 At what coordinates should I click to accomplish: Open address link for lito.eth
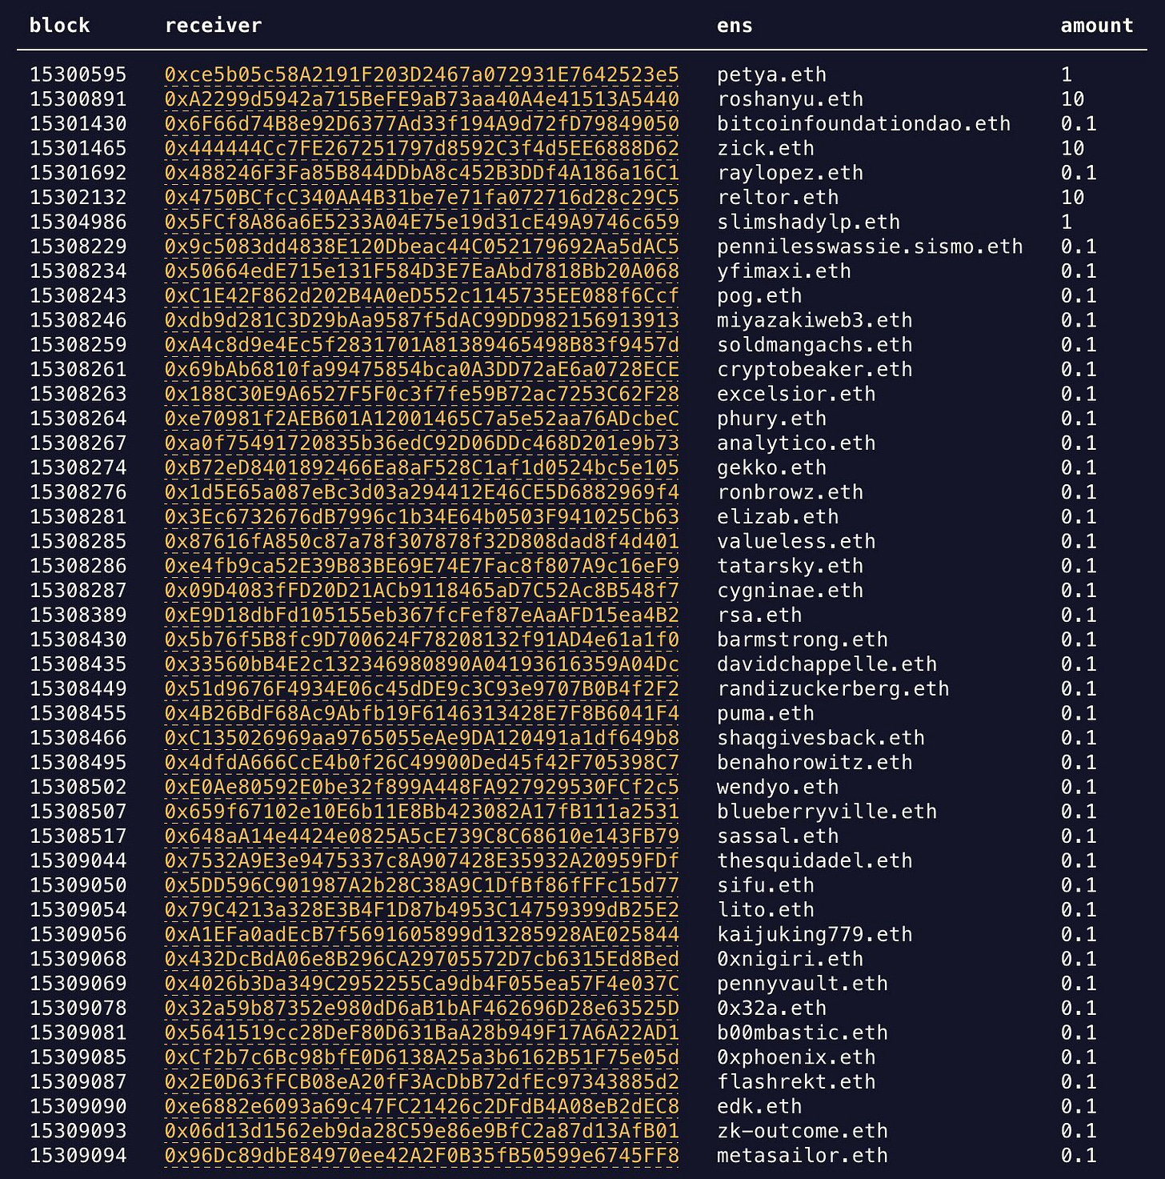tap(422, 910)
